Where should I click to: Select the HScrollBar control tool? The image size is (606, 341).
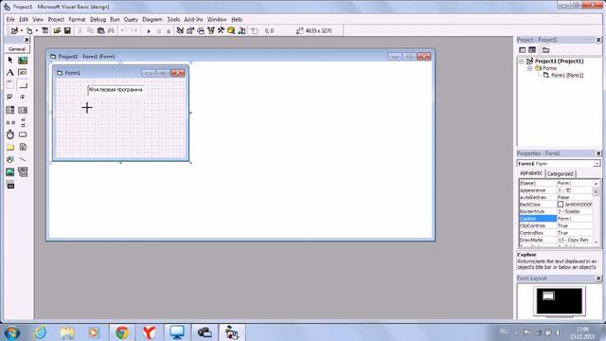point(10,122)
